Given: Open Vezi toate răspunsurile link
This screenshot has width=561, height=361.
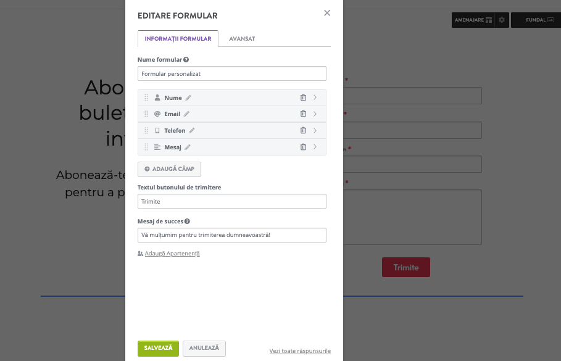Looking at the screenshot, I should pyautogui.click(x=300, y=351).
